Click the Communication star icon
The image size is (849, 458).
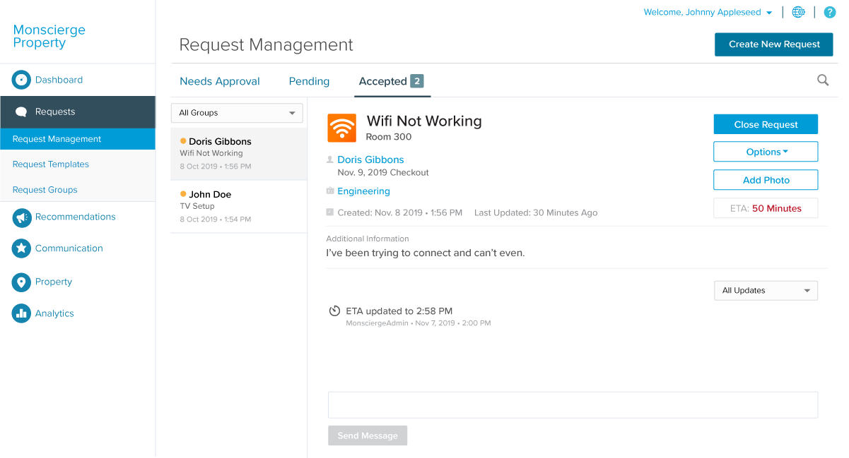pos(21,248)
